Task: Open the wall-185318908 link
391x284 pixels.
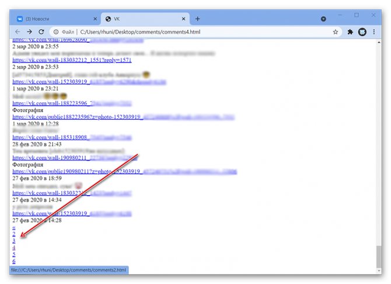Action: 72,137
